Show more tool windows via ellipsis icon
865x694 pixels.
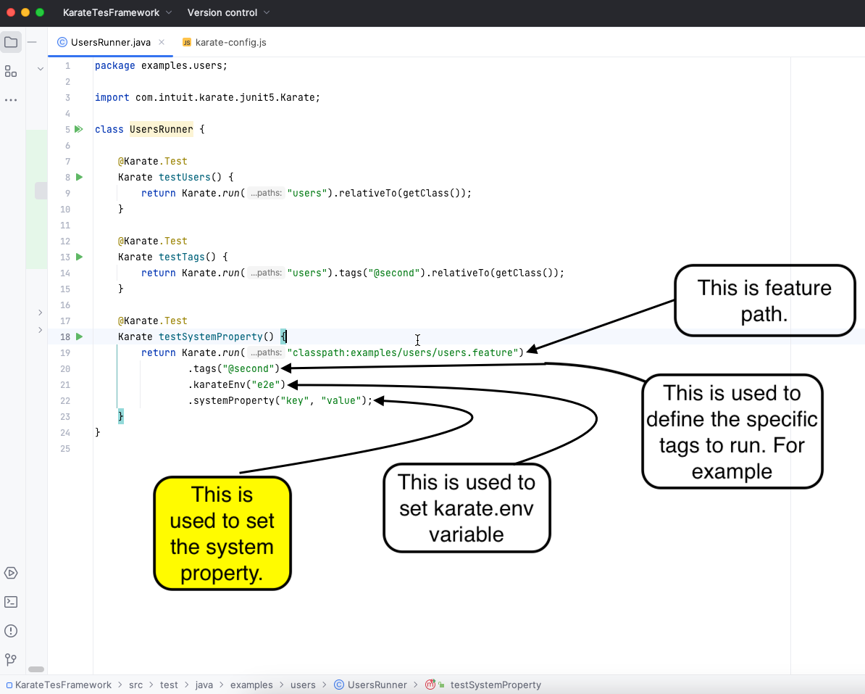pos(11,100)
